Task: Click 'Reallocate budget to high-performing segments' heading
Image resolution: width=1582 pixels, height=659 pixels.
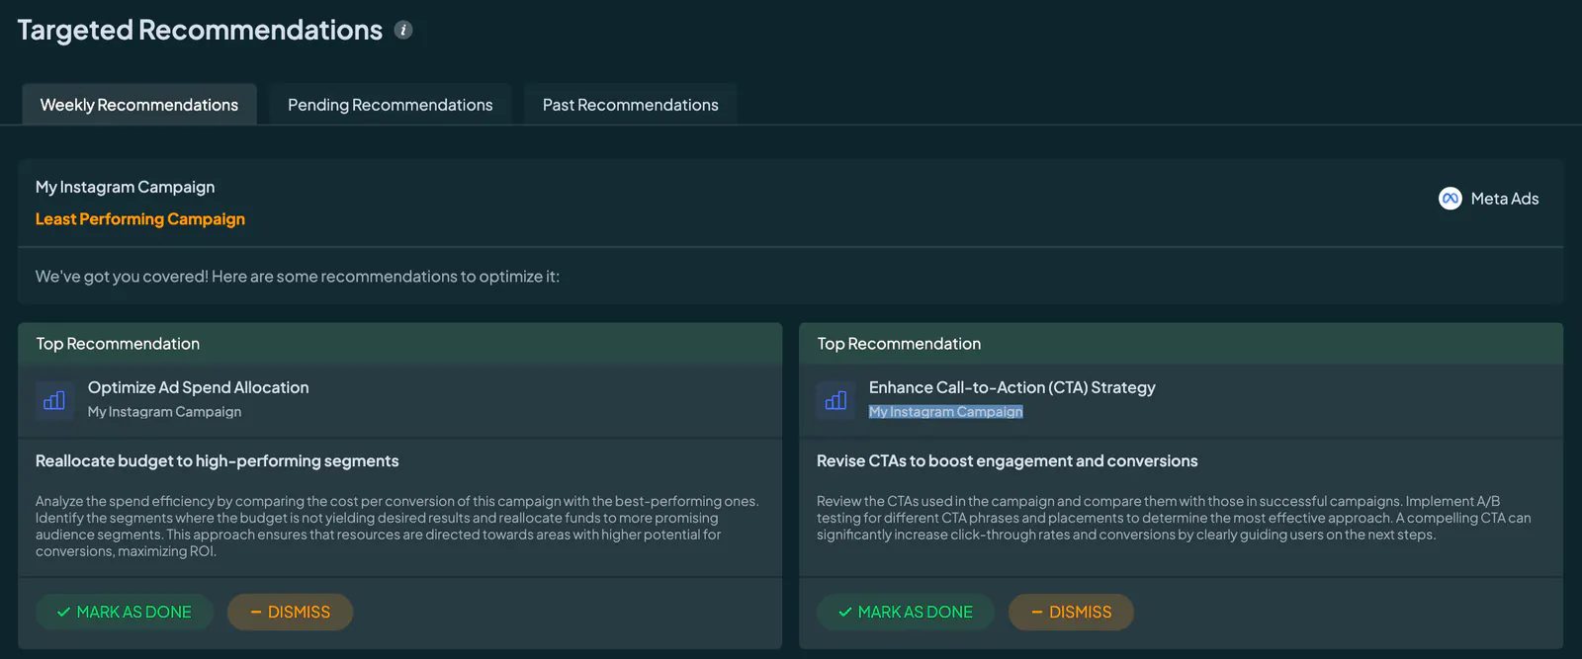Action: [x=218, y=461]
